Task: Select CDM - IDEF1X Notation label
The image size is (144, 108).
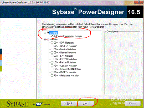Action: coord(65,46)
